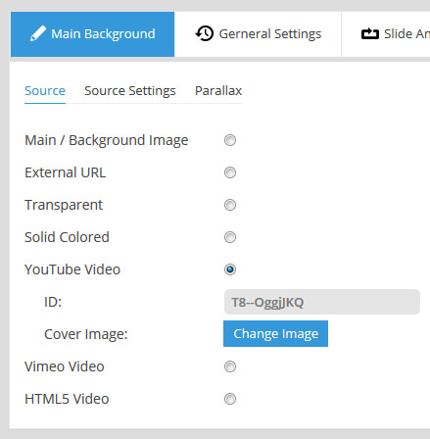
Task: Switch to Source Settings sub-tab
Action: 130,91
